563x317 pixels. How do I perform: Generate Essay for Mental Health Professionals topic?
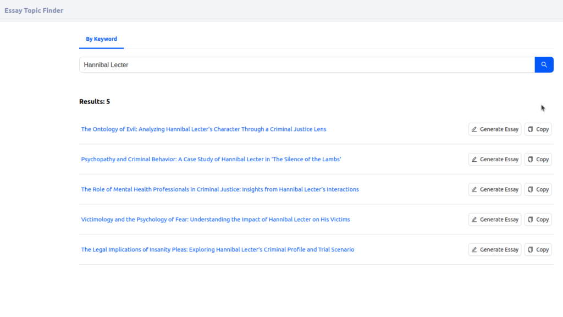[x=495, y=189]
